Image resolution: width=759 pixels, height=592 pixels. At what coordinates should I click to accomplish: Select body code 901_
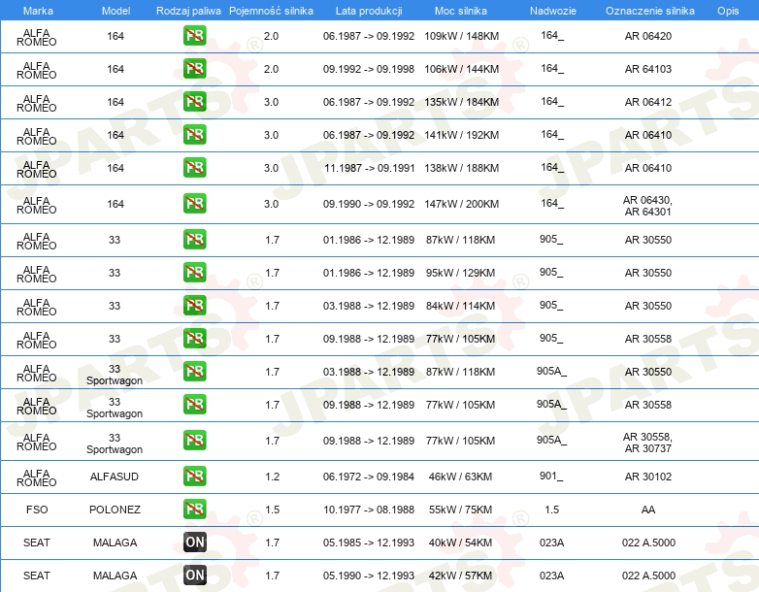(551, 476)
